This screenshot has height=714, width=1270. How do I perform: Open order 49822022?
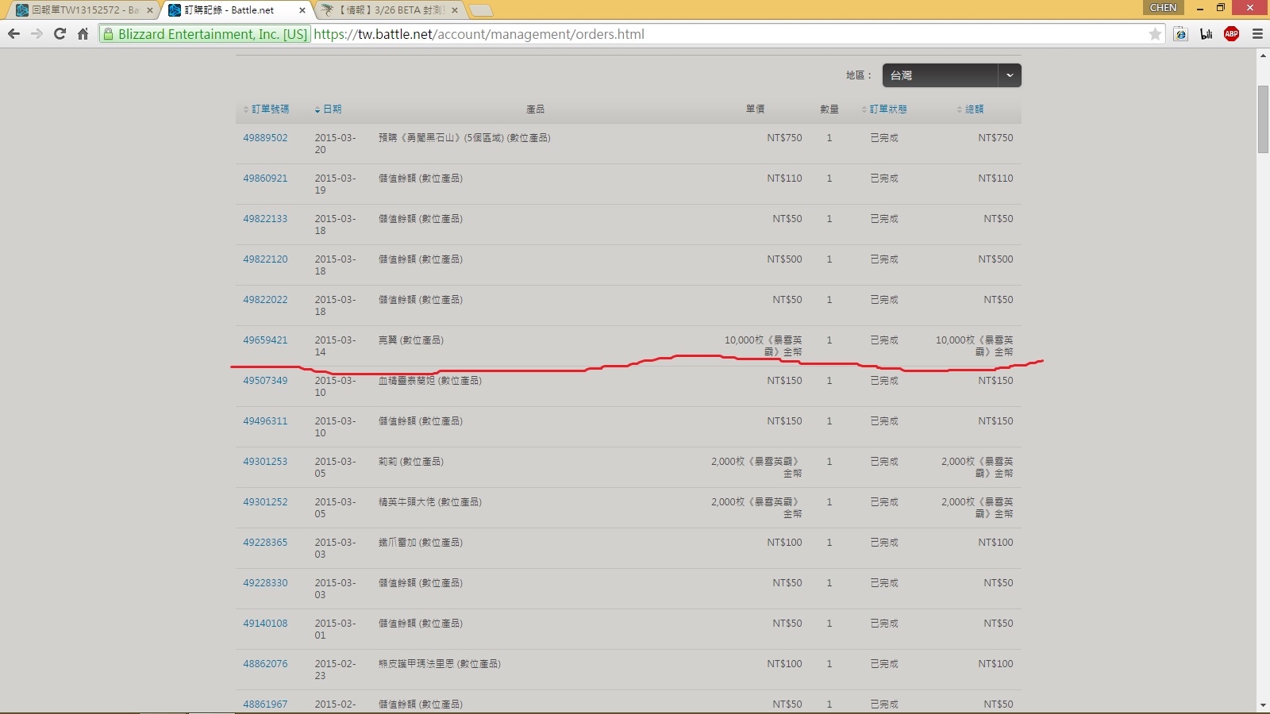265,300
